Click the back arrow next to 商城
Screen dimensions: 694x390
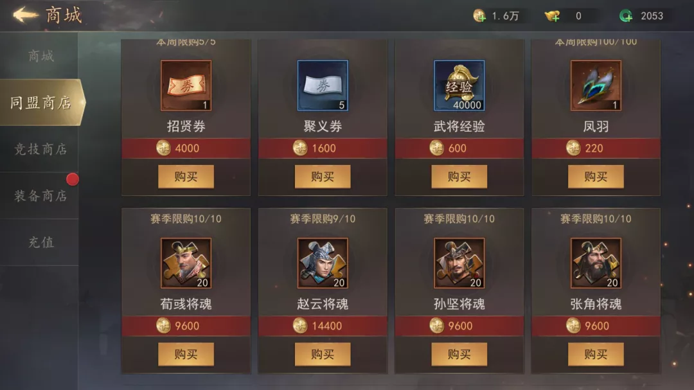tap(26, 15)
